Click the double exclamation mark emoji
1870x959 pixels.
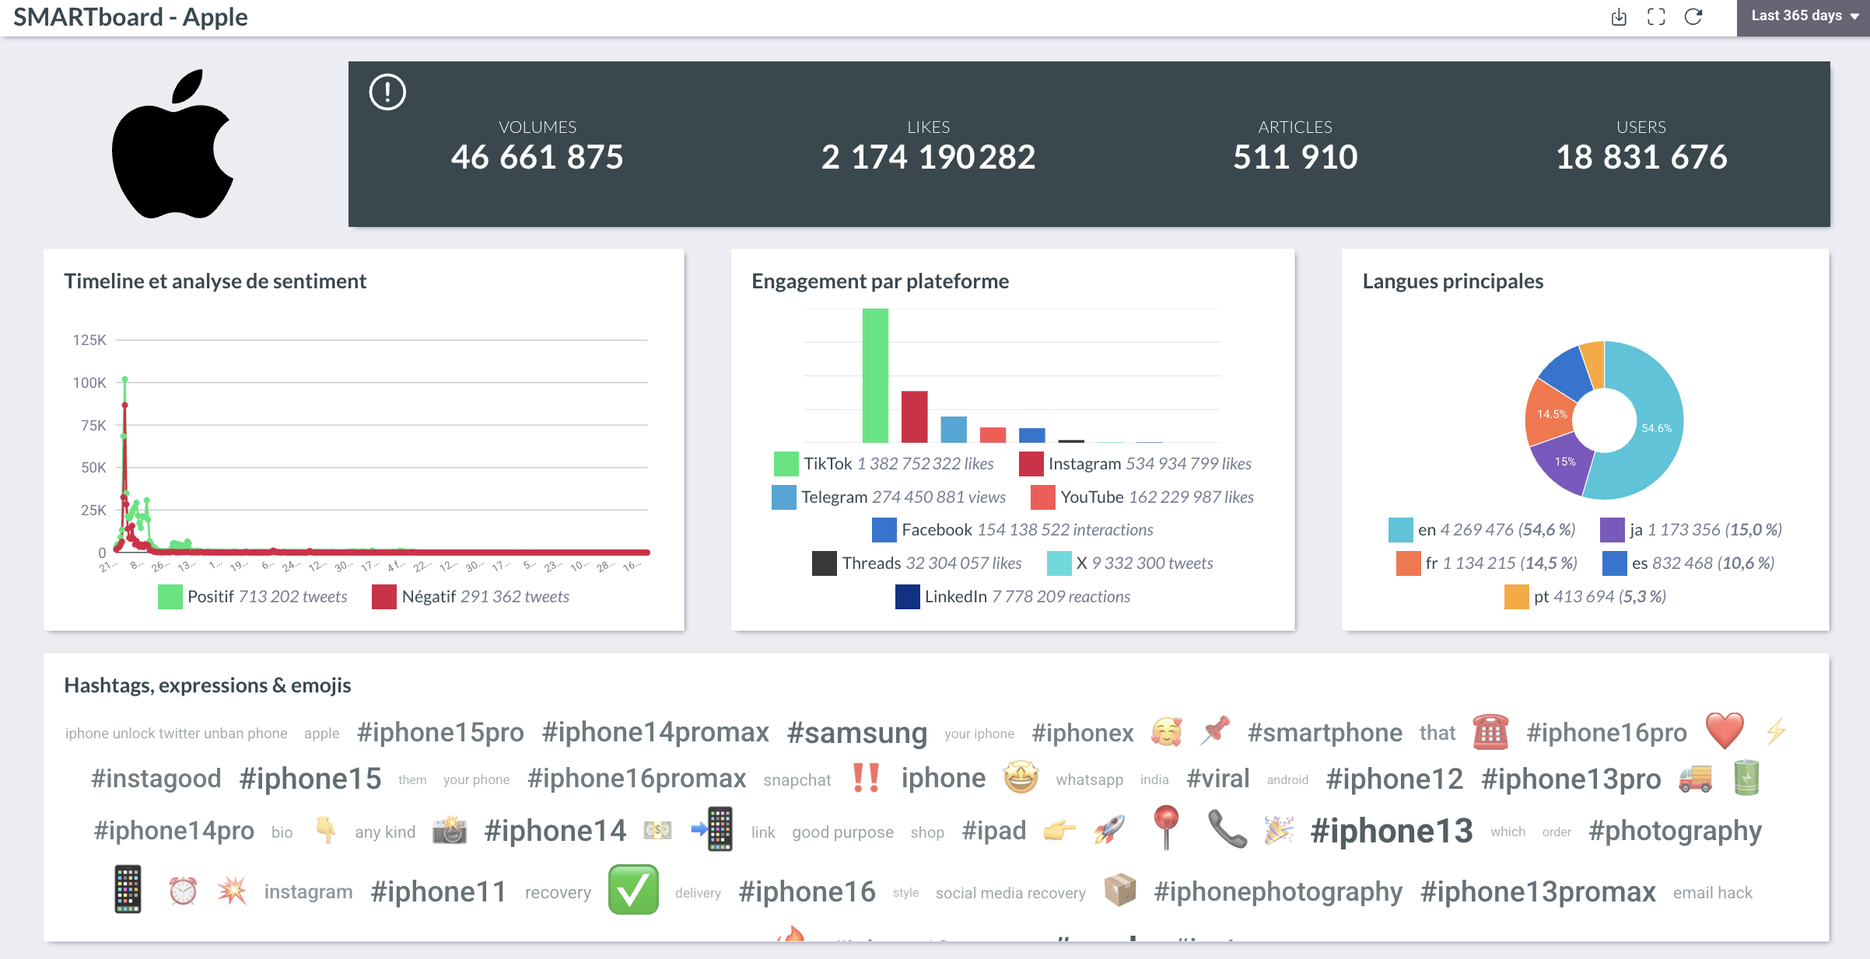(x=866, y=778)
